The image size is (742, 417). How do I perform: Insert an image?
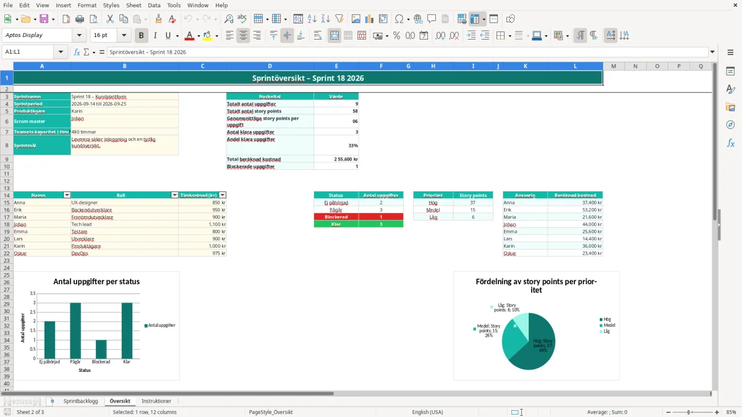[x=356, y=19]
